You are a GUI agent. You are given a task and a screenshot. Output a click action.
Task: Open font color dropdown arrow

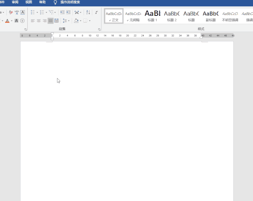click(x=11, y=21)
